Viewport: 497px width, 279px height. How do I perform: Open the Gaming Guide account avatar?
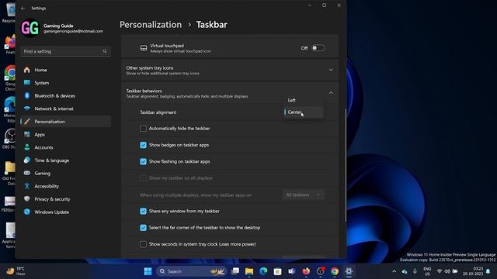click(30, 28)
